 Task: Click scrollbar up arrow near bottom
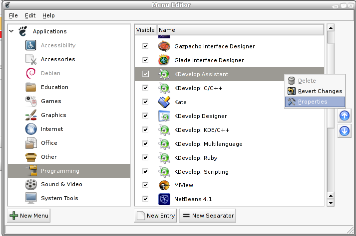331,196
